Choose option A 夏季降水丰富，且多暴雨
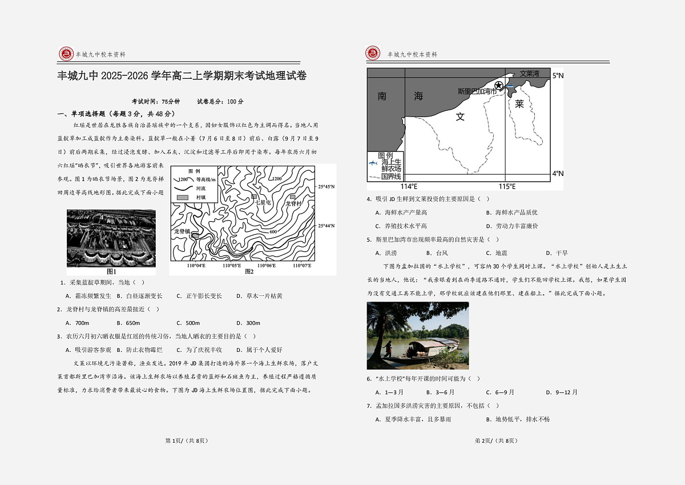Viewport: 685px width, 485px height. pyautogui.click(x=413, y=419)
